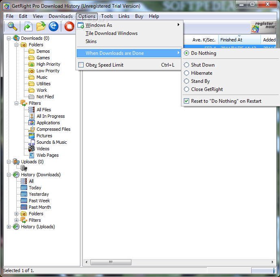
Task: Select the All In Progress filter icon
Action: pos(32,116)
